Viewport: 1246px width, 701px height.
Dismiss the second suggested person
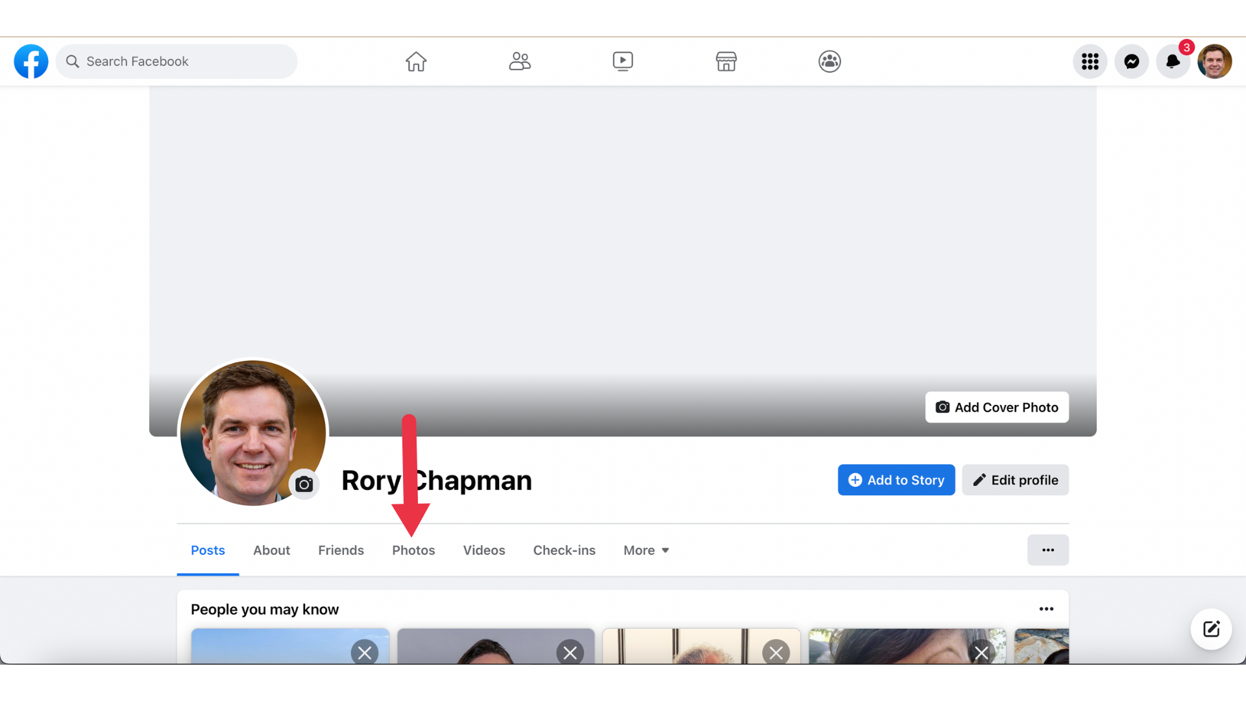point(570,652)
